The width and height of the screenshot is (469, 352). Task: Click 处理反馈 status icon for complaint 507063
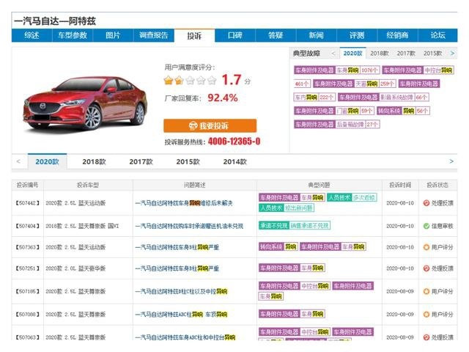point(426,337)
